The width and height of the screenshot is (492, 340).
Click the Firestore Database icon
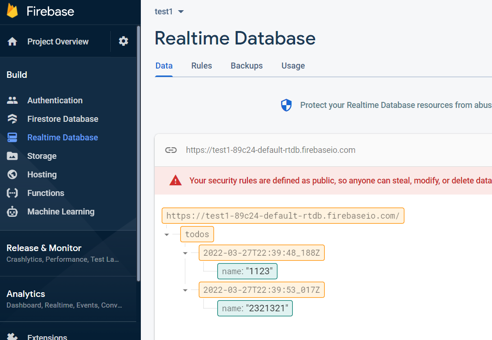pos(13,119)
